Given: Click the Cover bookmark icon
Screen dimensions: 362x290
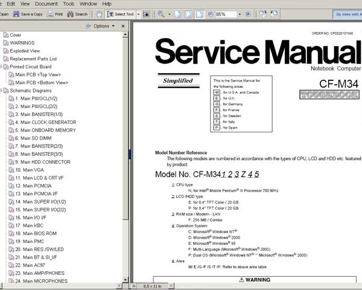Looking at the screenshot, I should (6, 35).
